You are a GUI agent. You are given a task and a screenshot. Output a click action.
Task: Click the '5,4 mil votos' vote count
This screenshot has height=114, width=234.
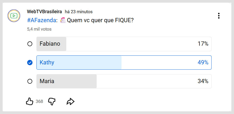tap(39, 29)
